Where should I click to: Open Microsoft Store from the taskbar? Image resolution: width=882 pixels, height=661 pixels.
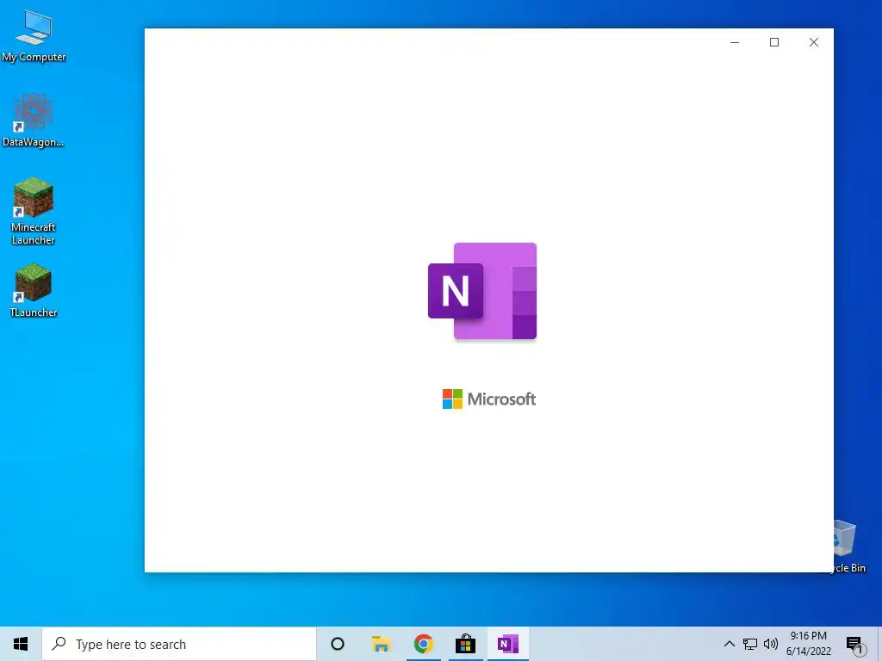pos(466,644)
